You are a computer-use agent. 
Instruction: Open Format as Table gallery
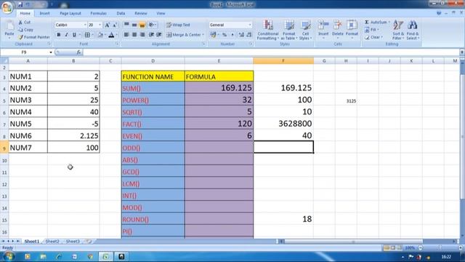click(x=289, y=30)
